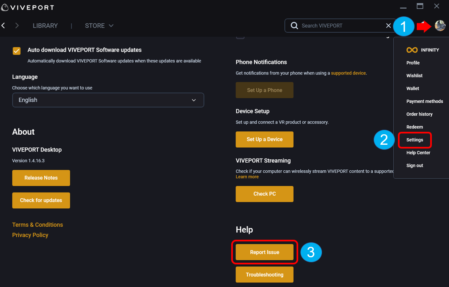Screen dimensions: 449x287
Task: Choose Sign out from menu
Action: [x=414, y=166]
